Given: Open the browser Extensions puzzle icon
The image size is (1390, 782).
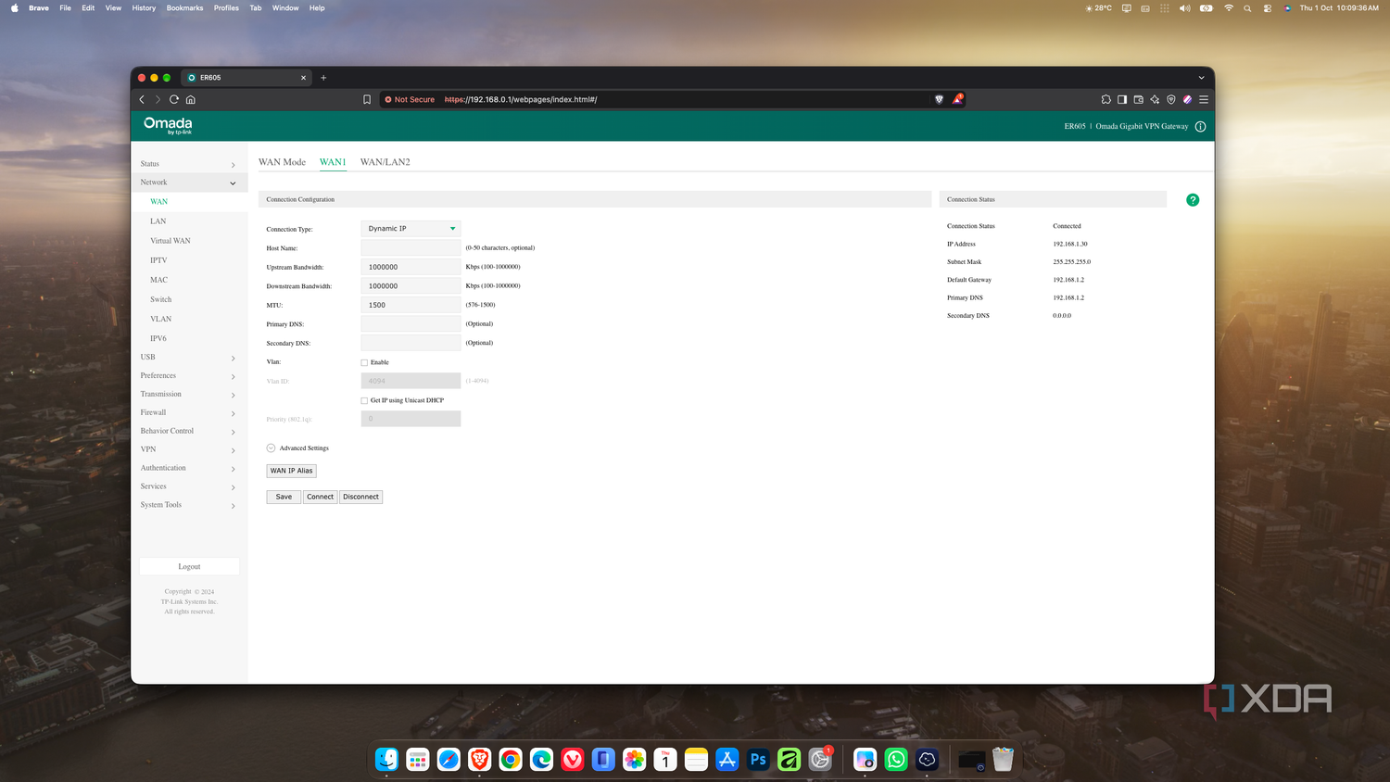Looking at the screenshot, I should (1106, 99).
